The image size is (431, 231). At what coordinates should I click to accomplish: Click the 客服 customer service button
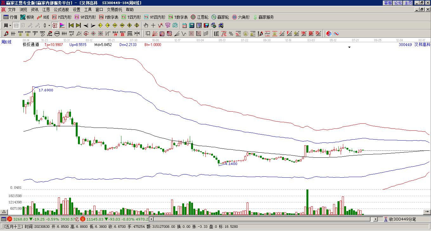pyautogui.click(x=388, y=3)
